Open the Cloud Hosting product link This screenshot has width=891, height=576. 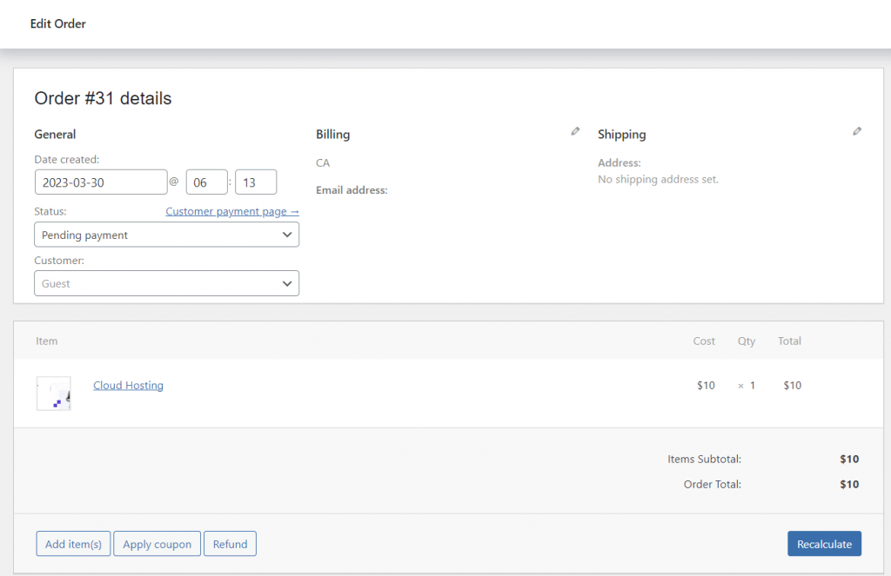128,386
